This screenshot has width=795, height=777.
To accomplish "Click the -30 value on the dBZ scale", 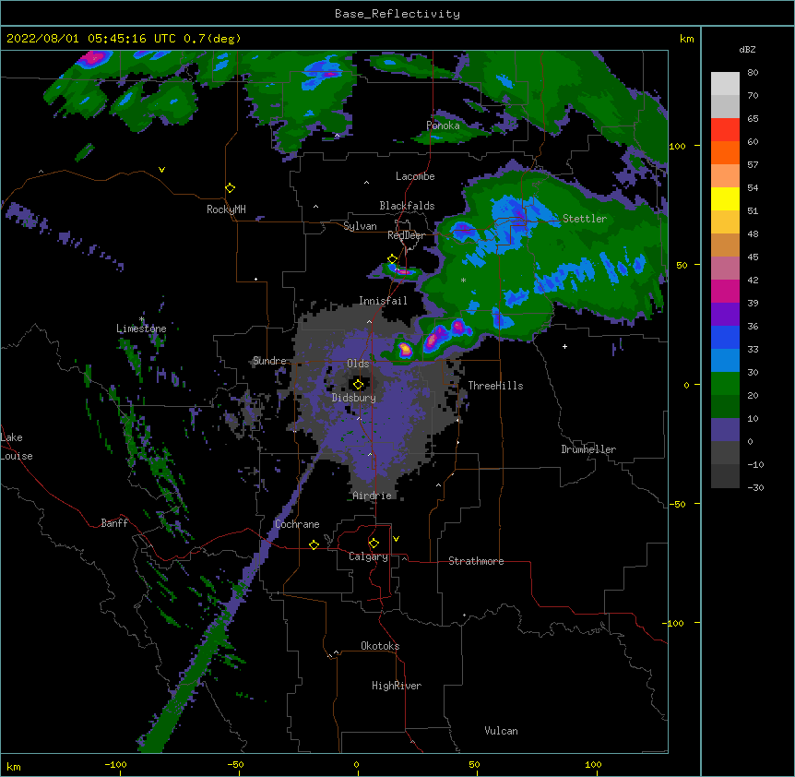I will click(755, 487).
